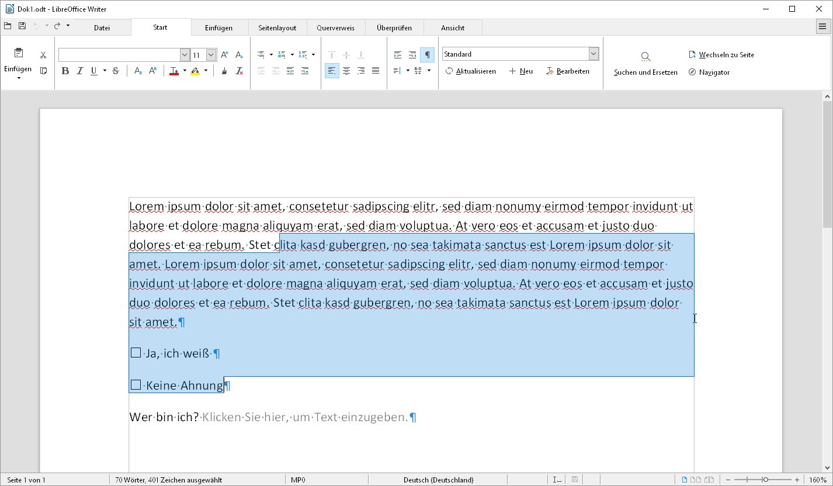Justify the paragraph text
Image resolution: width=833 pixels, height=486 pixels.
tap(376, 71)
